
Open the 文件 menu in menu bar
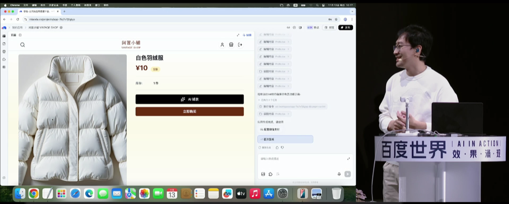(26, 5)
